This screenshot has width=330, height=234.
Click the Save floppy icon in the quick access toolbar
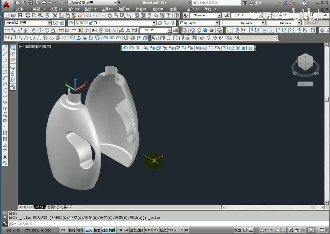click(x=31, y=3)
